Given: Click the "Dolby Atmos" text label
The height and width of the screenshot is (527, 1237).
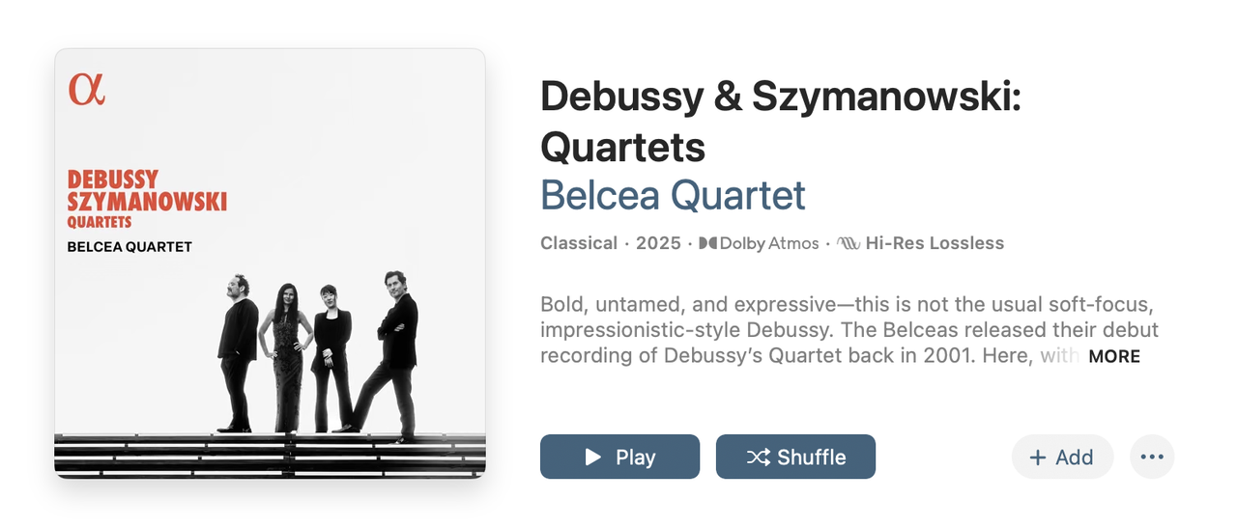Looking at the screenshot, I should click(x=769, y=243).
